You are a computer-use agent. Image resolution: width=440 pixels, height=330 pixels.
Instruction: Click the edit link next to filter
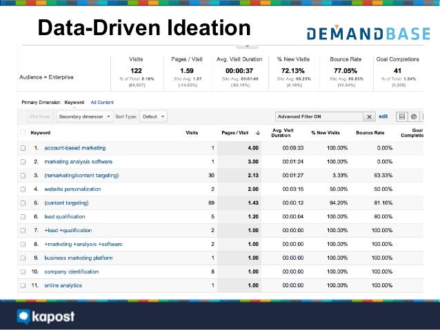pos(383,116)
